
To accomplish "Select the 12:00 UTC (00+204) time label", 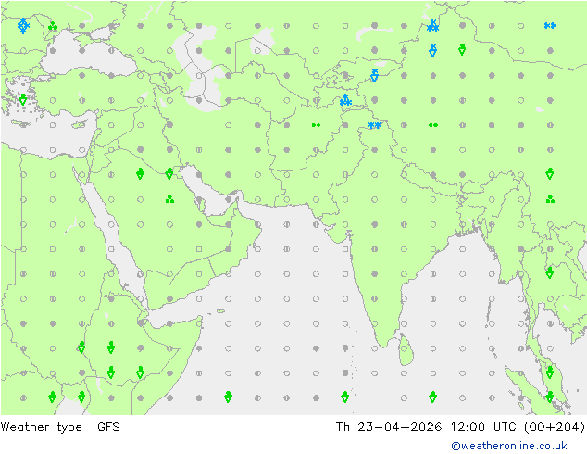I will click(518, 426).
